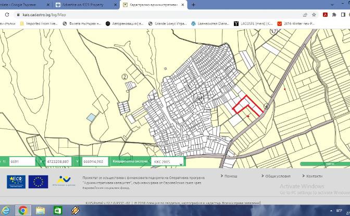The width and height of the screenshot is (350, 216).
Task: Click the lock icon in address bar
Action: (x=18, y=15)
